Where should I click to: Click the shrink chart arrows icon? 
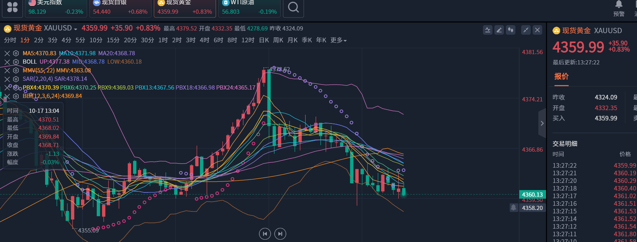point(526,30)
